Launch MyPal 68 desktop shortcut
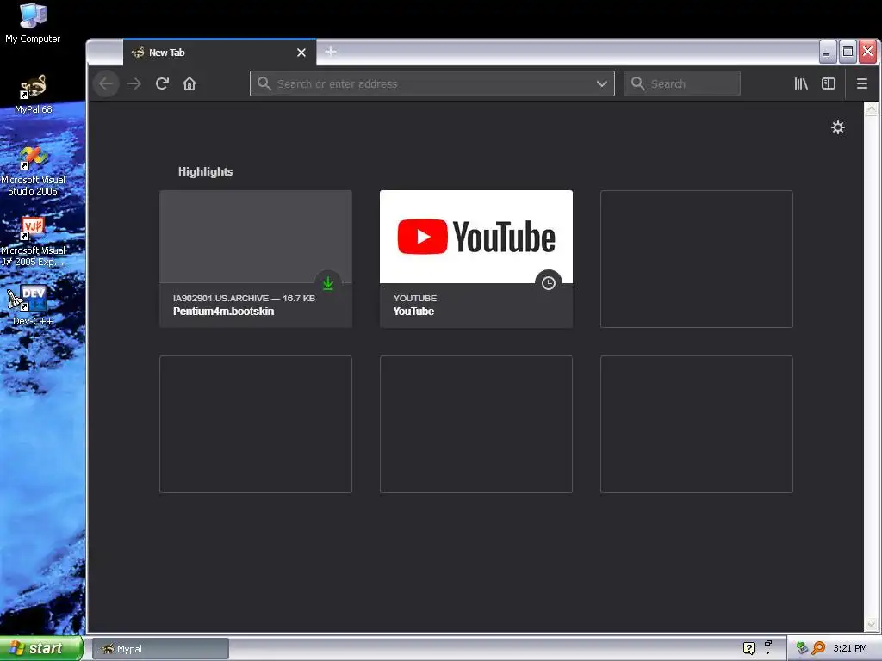Image resolution: width=882 pixels, height=661 pixels. [34, 95]
